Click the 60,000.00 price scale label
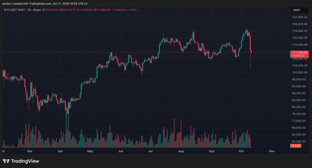 pos(300,141)
